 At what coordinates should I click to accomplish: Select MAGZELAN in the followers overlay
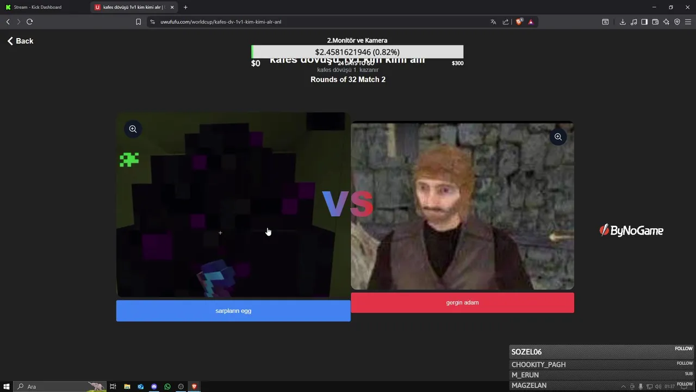coord(602,385)
